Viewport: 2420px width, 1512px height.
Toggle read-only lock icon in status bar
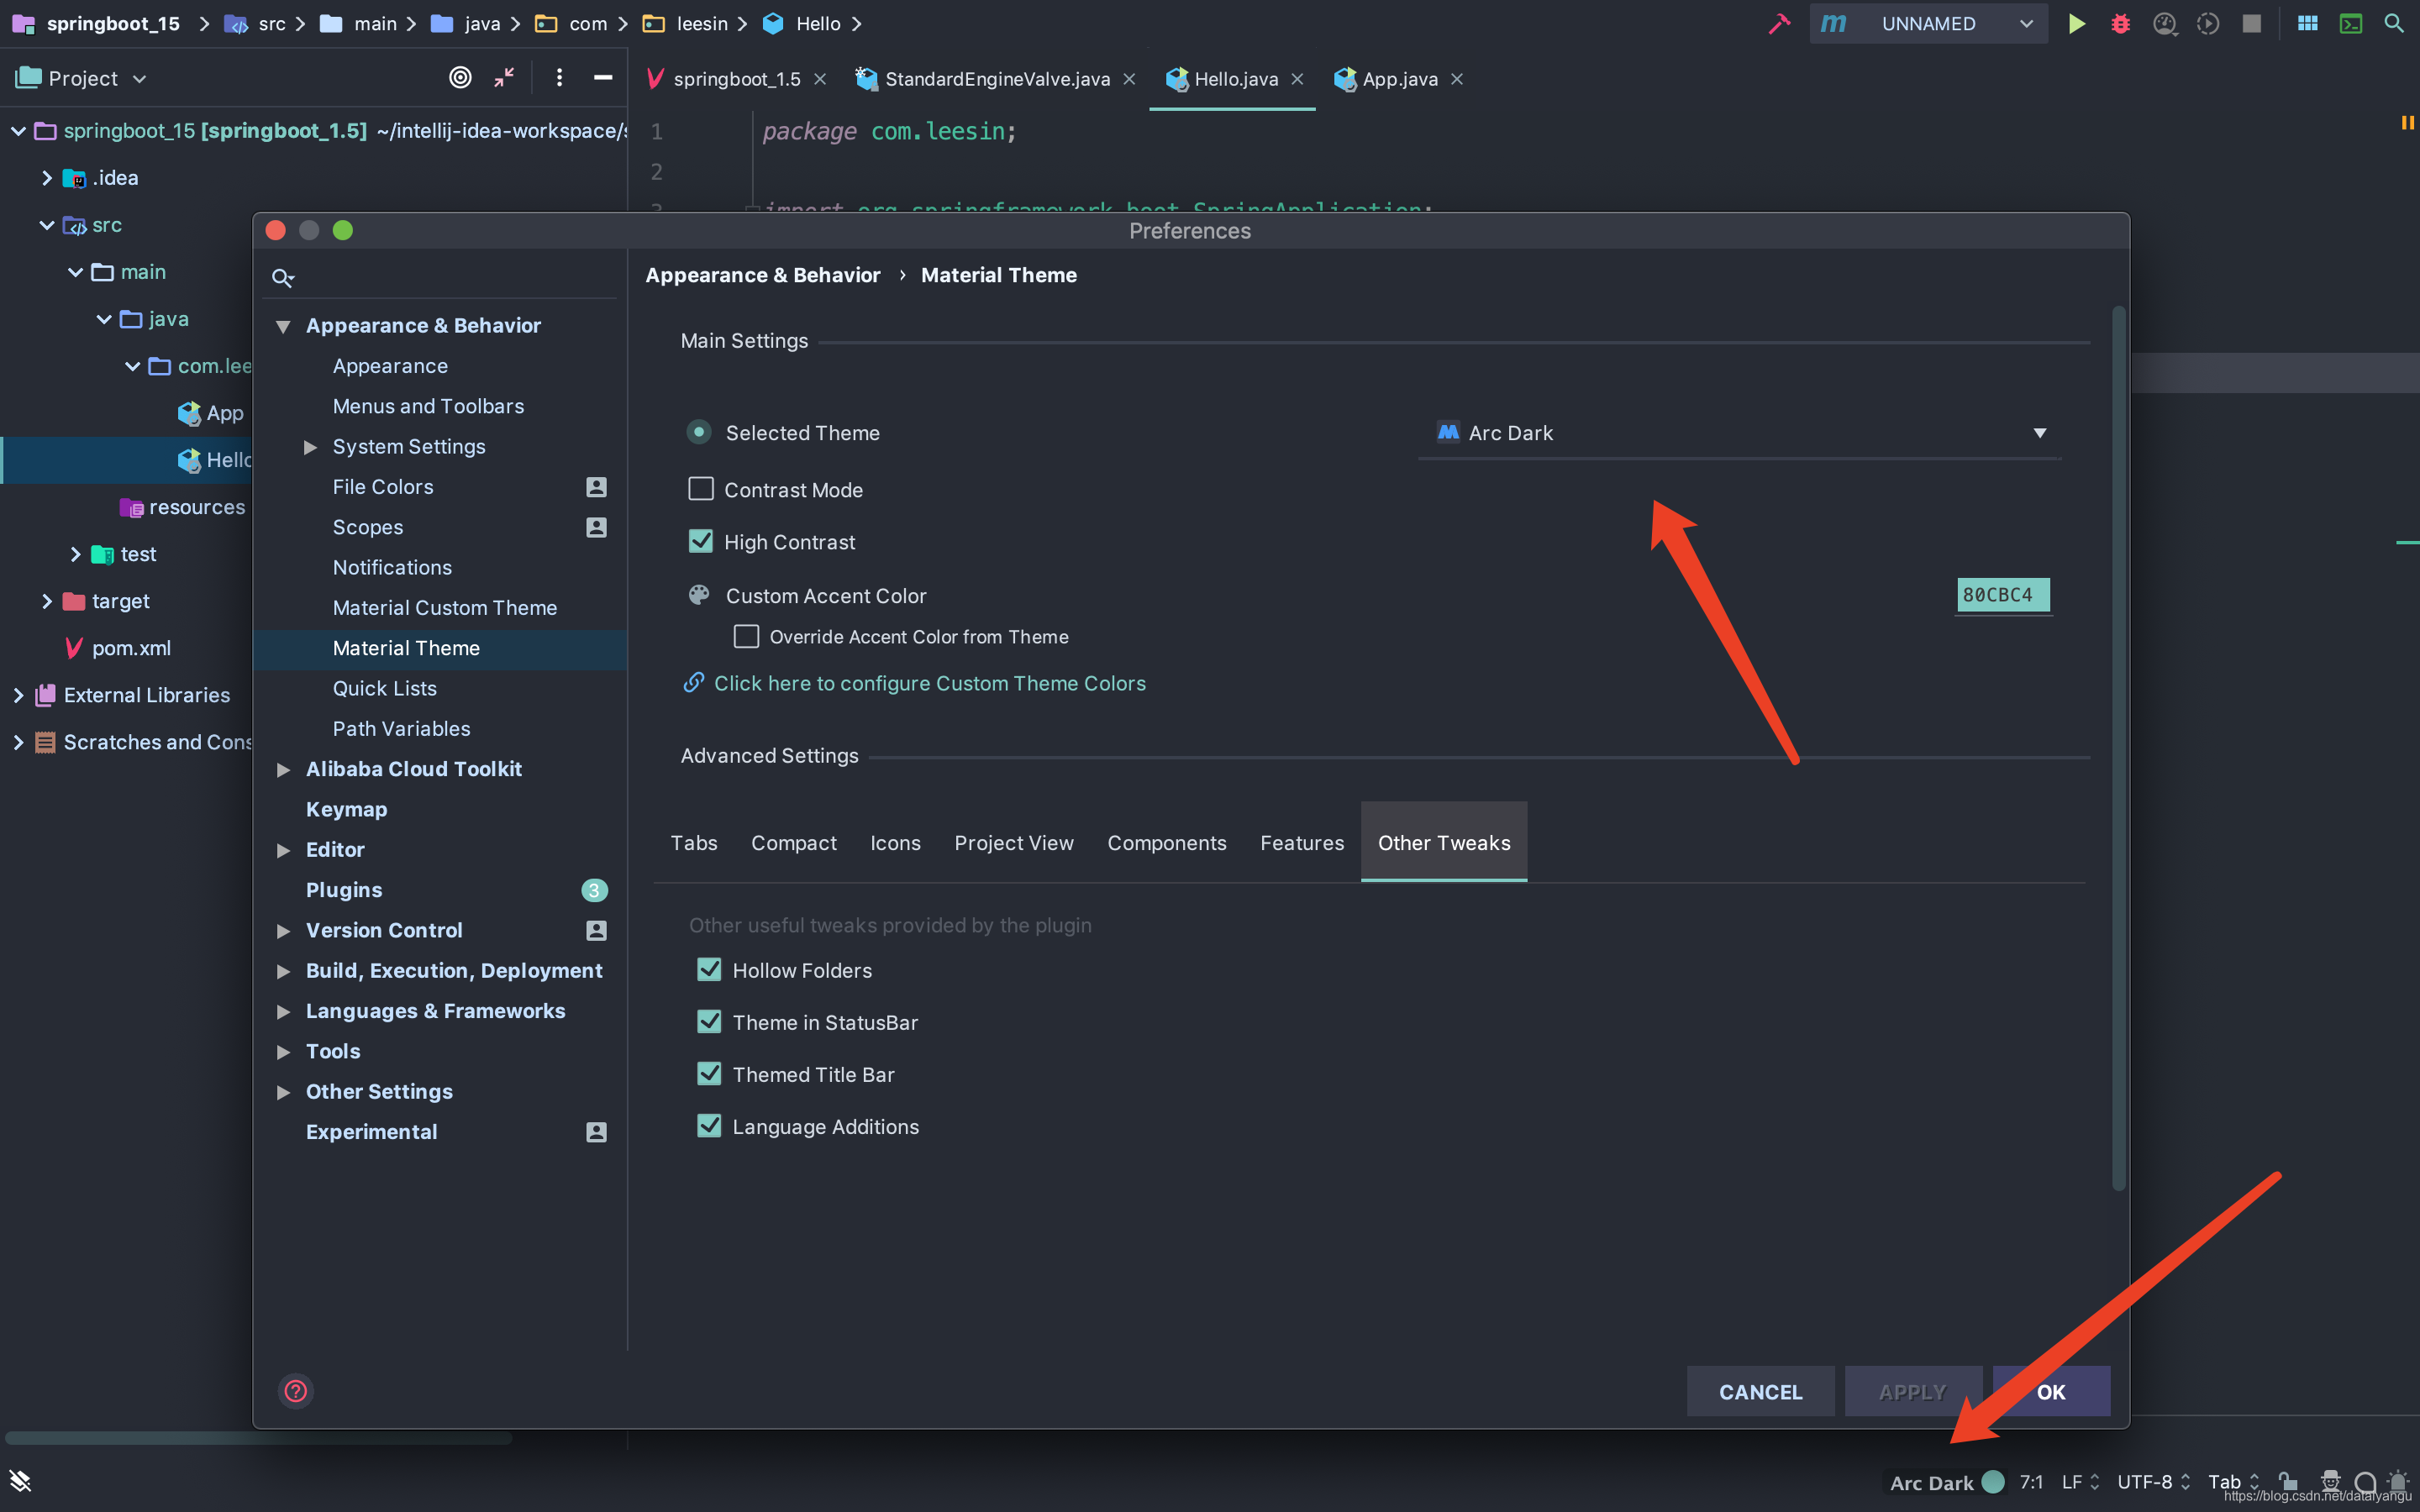point(2287,1481)
